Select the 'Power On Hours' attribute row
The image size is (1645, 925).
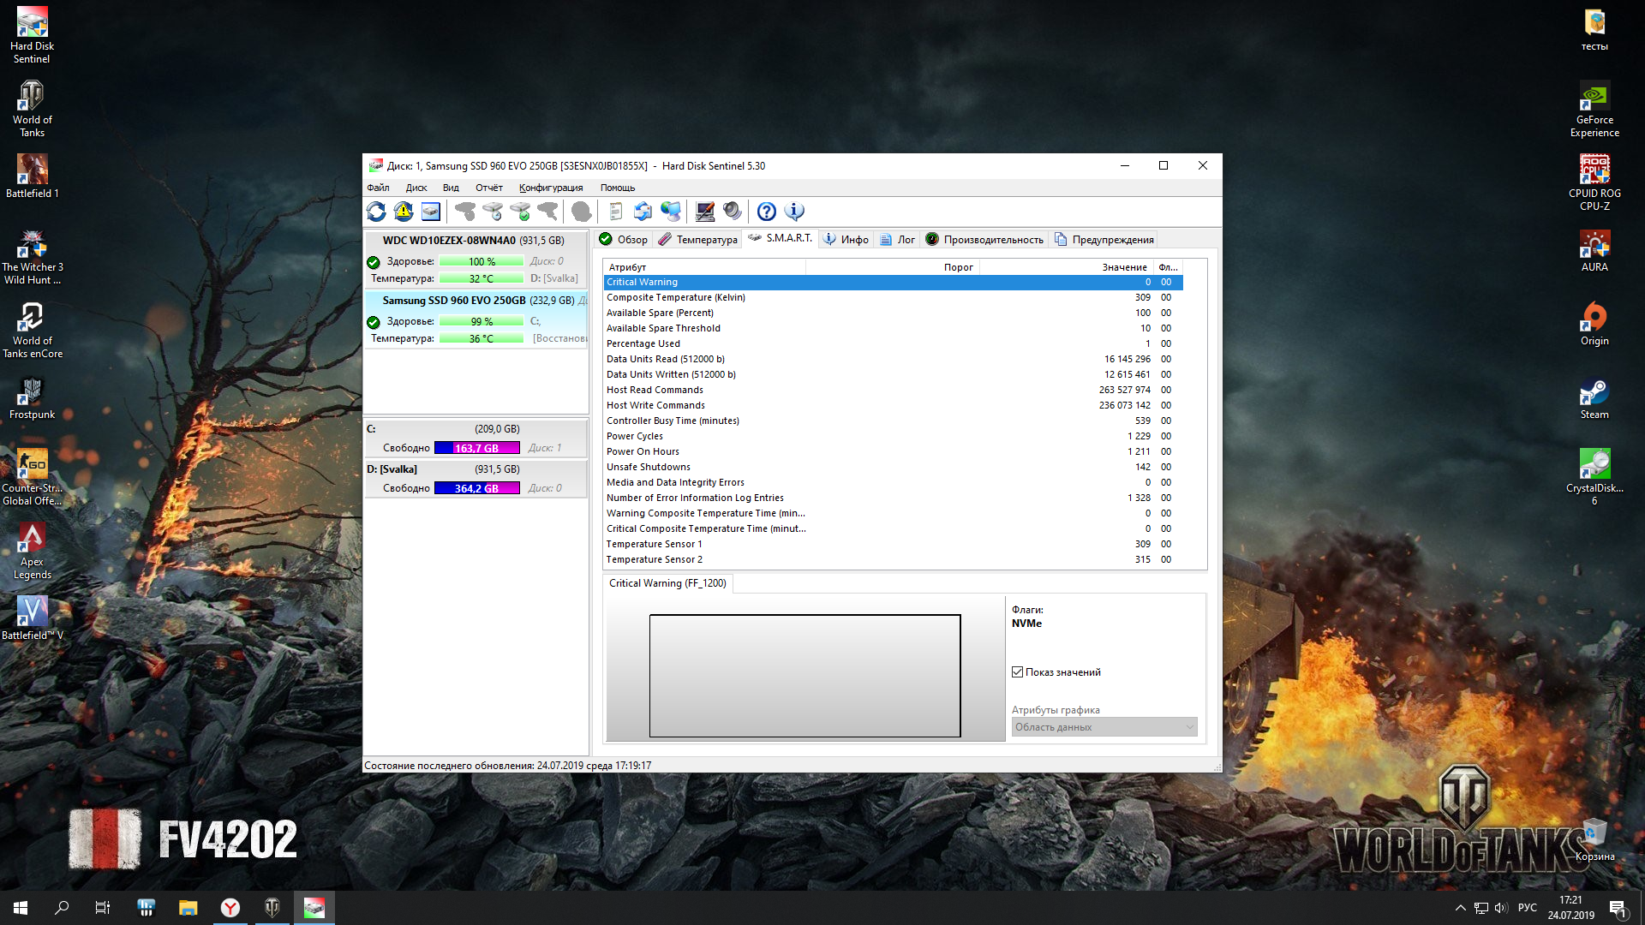[643, 451]
